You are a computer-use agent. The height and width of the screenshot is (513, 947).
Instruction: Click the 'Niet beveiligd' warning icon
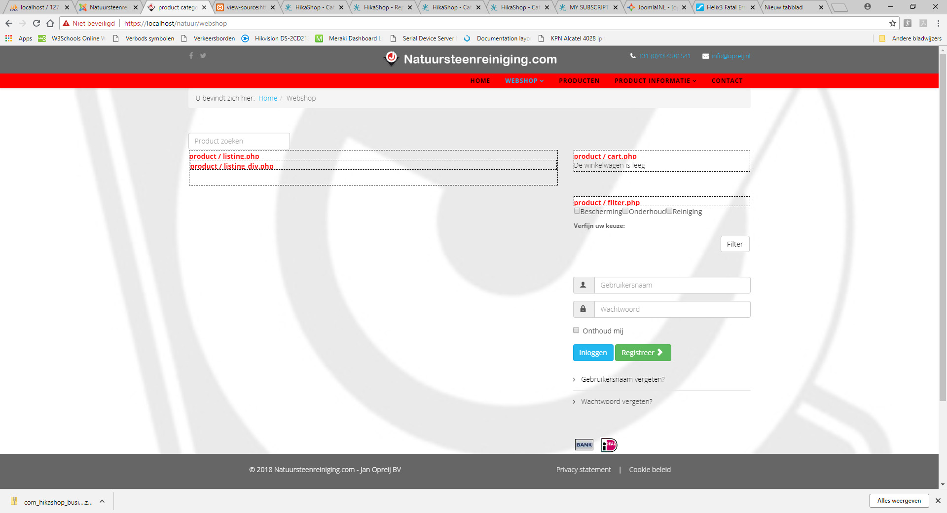[x=66, y=23]
